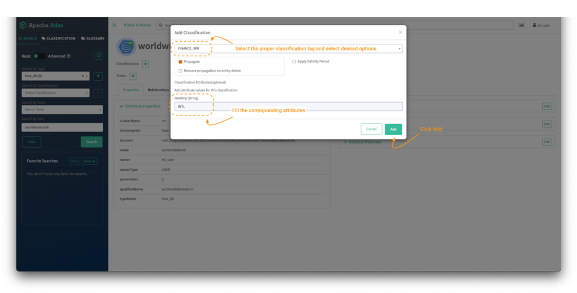577x293 pixels.
Task: Toggle the Basic/Advanced search switch
Action: click(39, 56)
